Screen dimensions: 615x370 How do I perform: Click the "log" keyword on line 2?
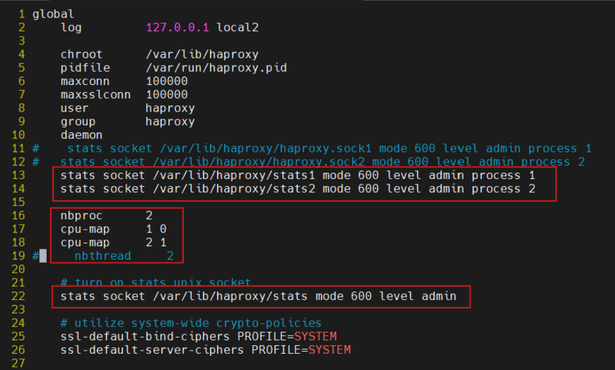point(71,27)
